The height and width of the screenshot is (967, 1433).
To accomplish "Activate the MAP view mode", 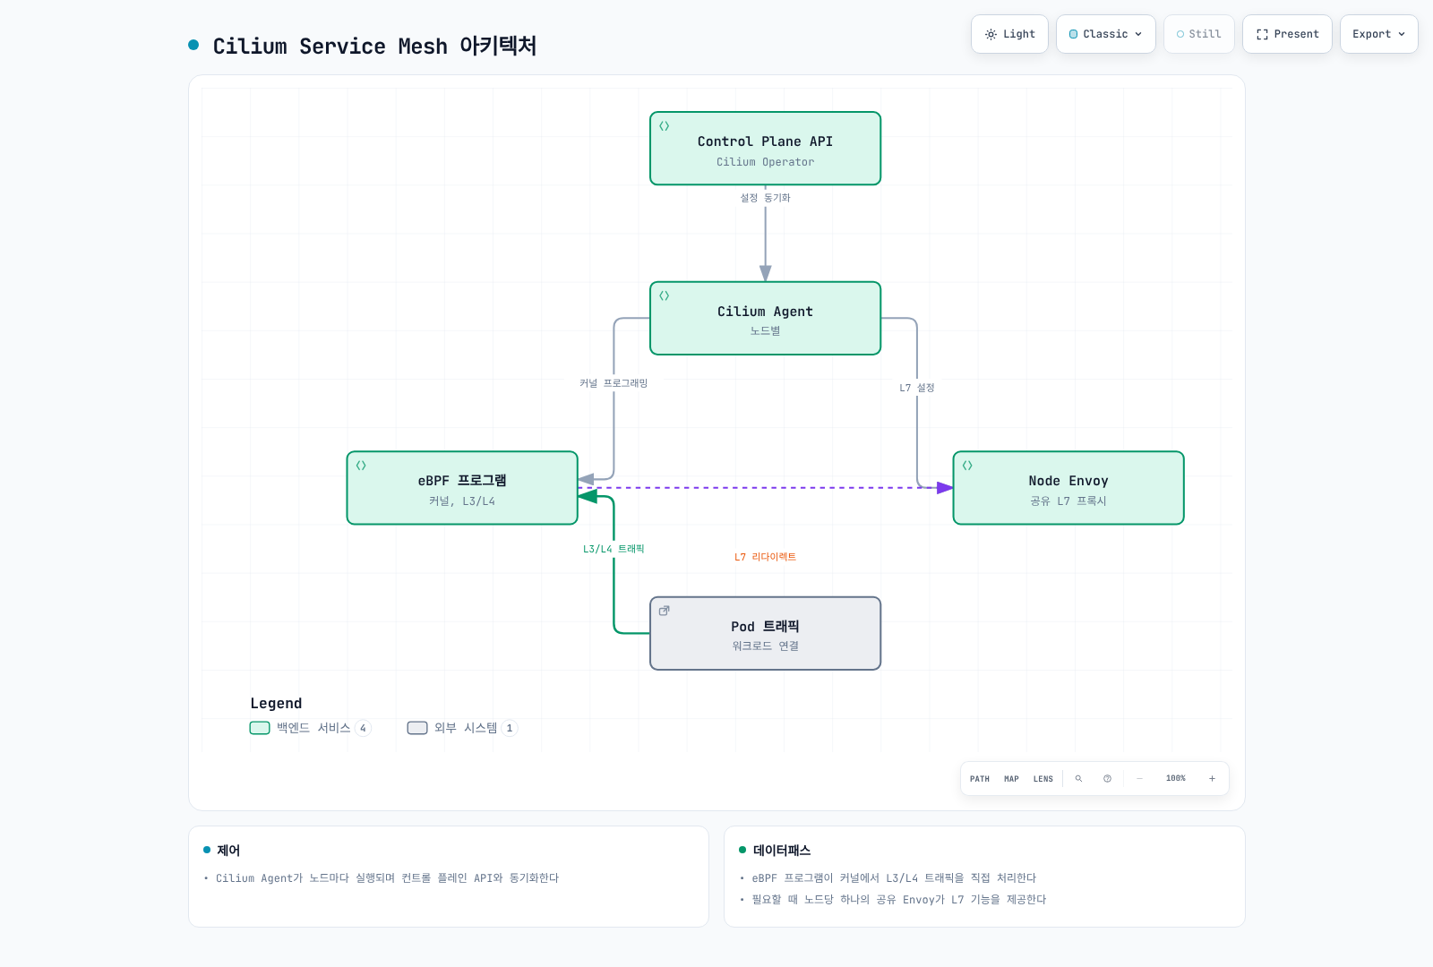I will [1011, 779].
